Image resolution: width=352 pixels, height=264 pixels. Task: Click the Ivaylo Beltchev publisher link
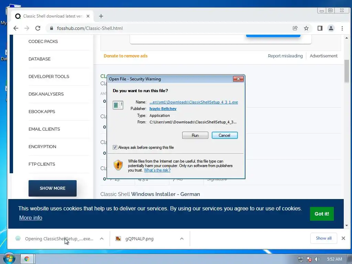(x=163, y=109)
